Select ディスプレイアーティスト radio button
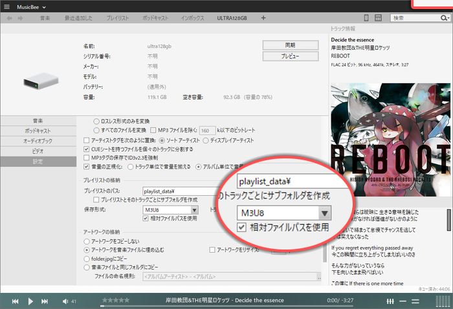453x309 pixels. point(206,140)
